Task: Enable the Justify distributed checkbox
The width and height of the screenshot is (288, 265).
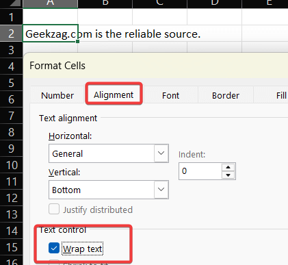Action: pos(54,209)
